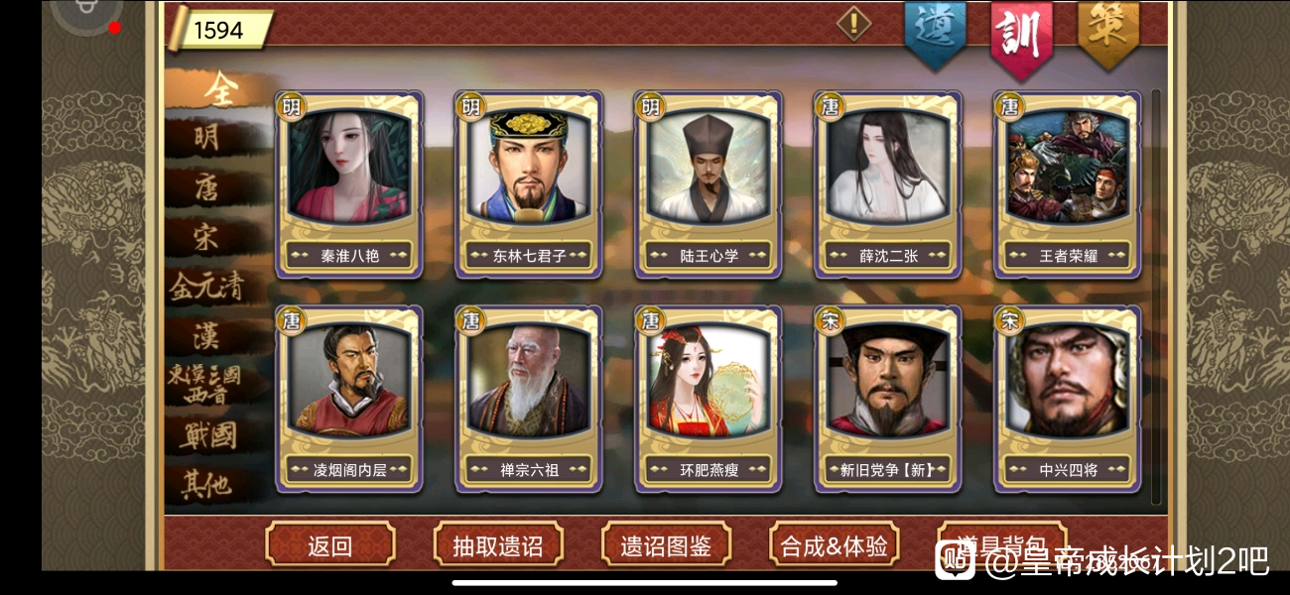Choose the 戰國 filter tab
1290x595 pixels.
click(x=207, y=435)
